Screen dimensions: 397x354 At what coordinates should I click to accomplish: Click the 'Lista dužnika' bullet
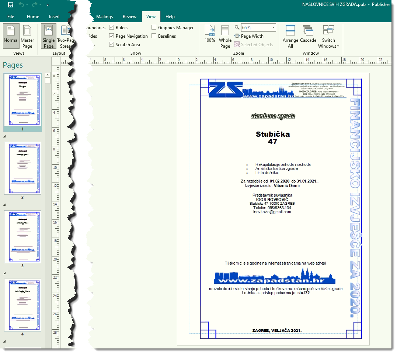267,173
